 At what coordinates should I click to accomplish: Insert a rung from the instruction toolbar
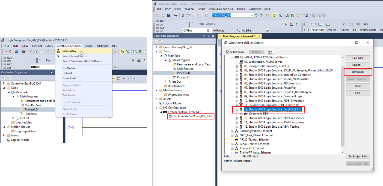[313, 24]
